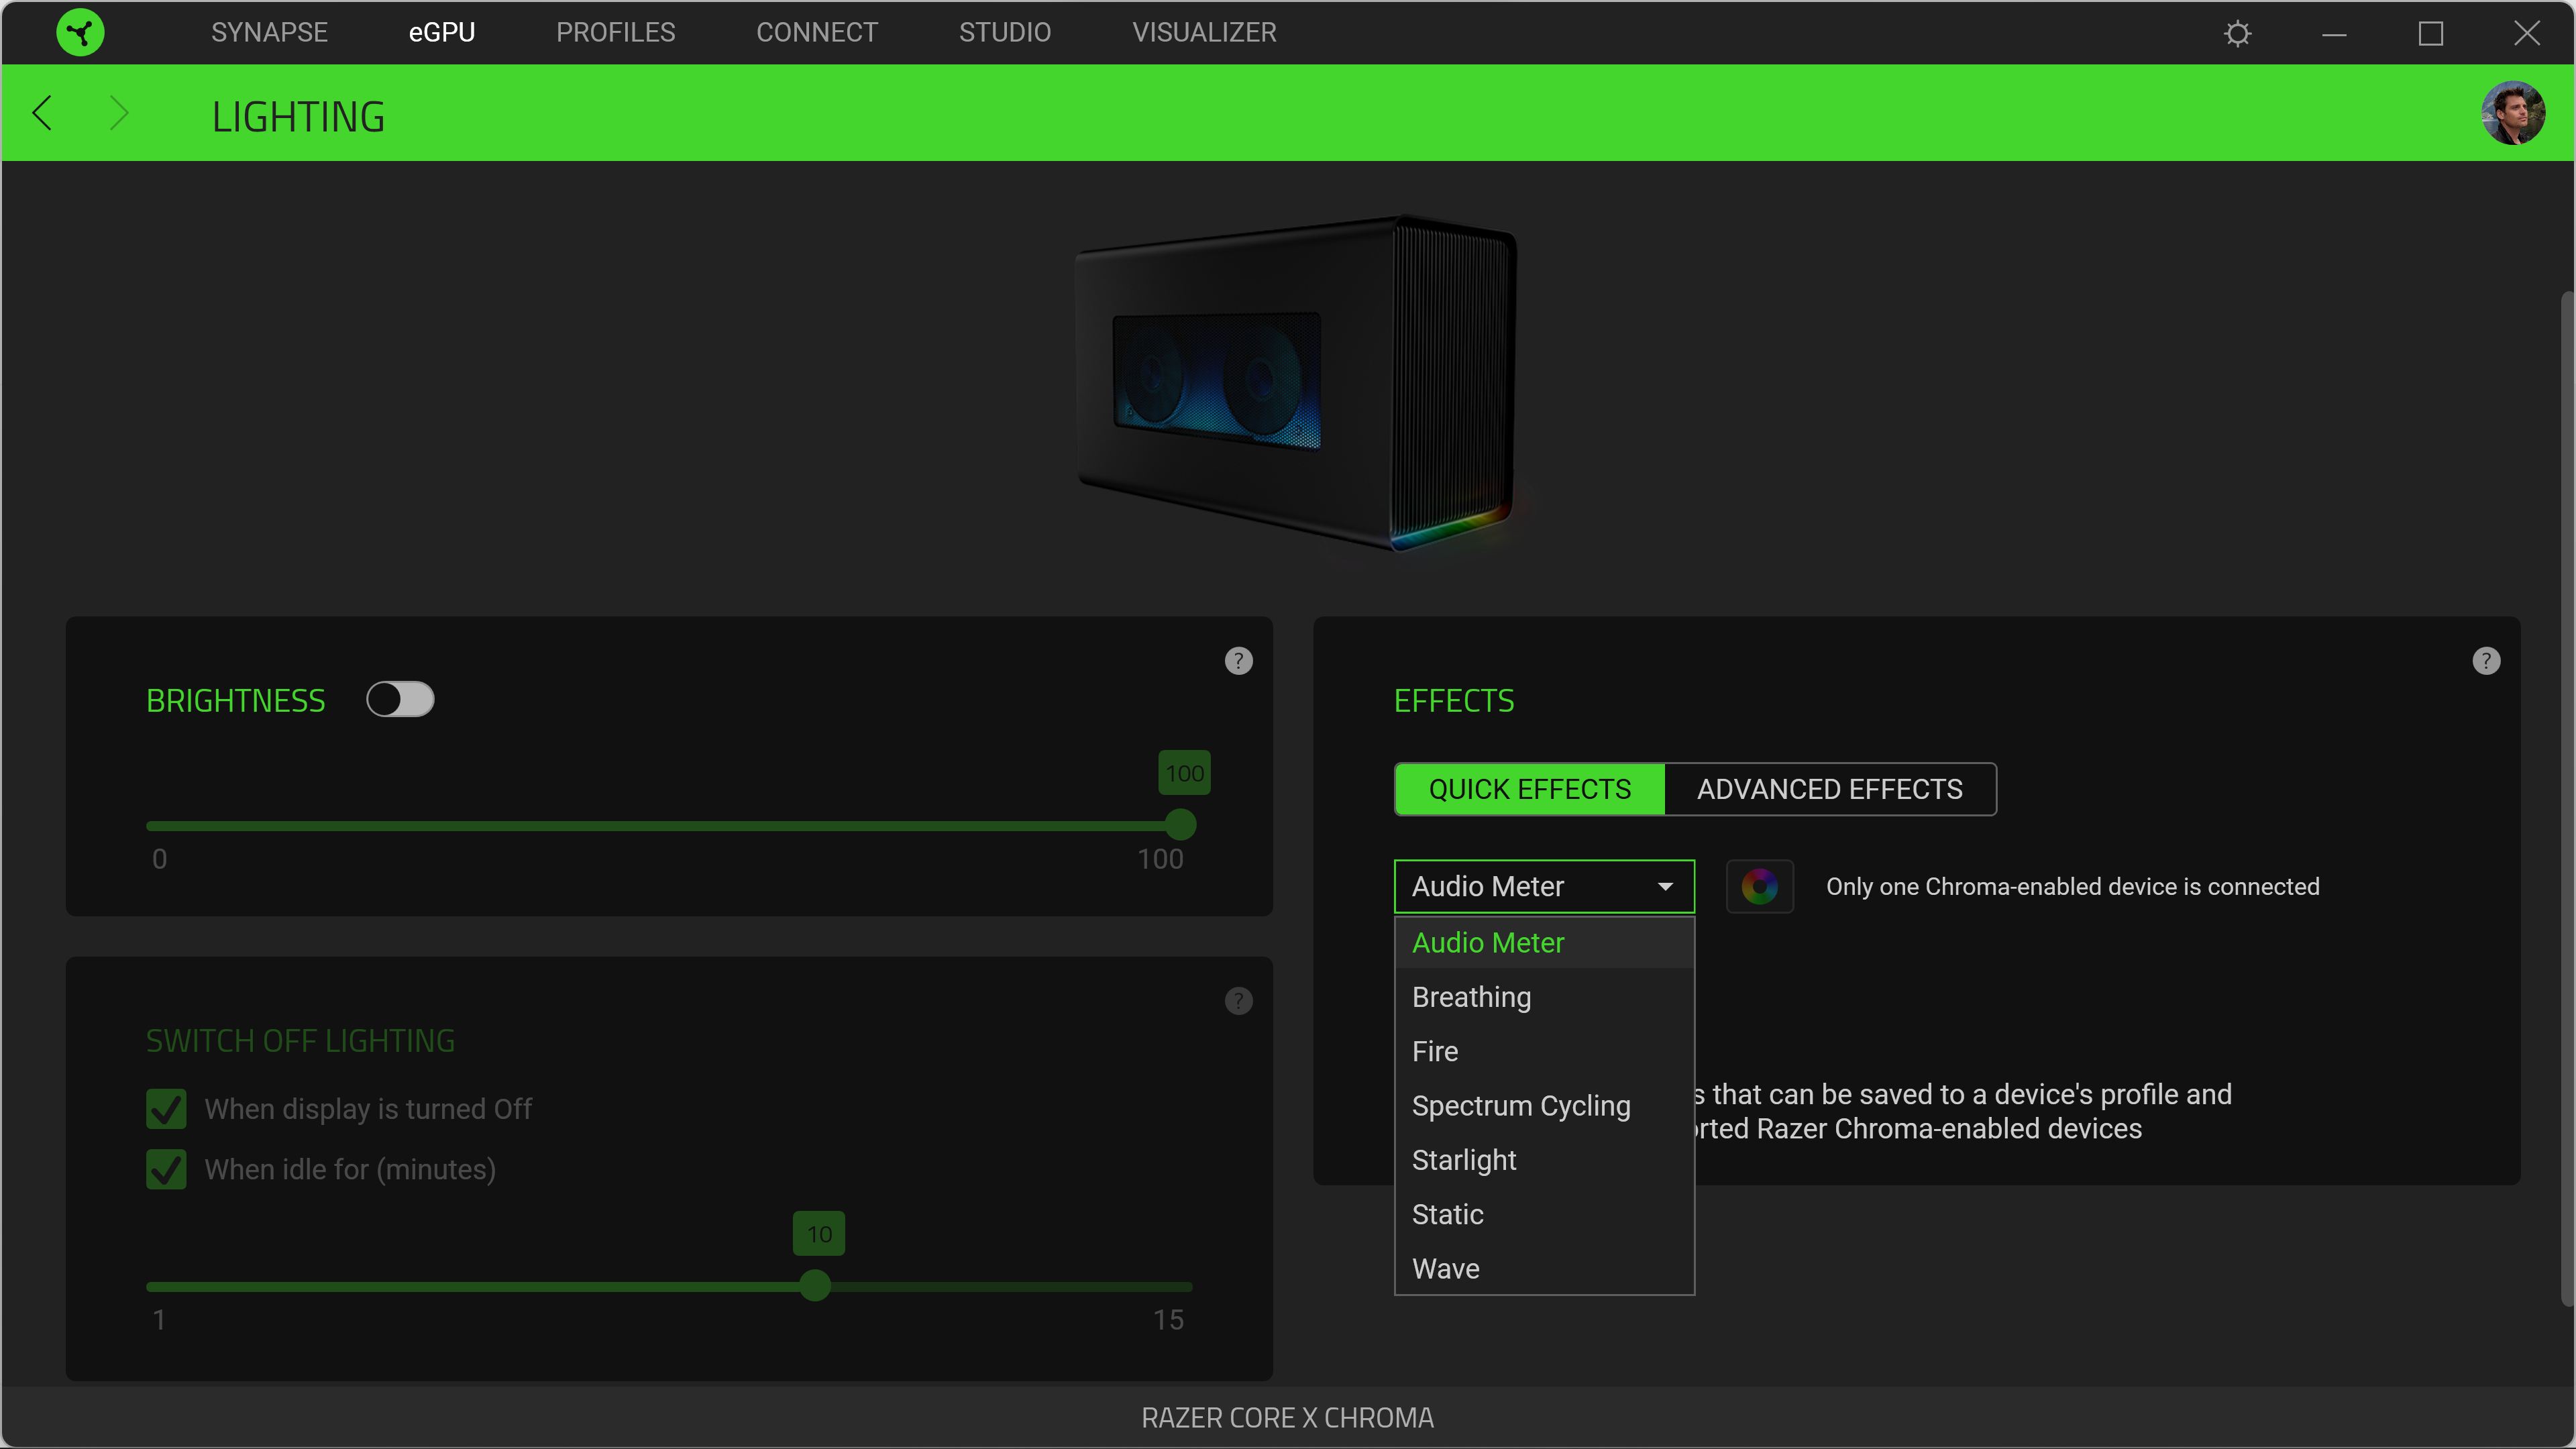
Task: Go forward using right arrow
Action: tap(119, 113)
